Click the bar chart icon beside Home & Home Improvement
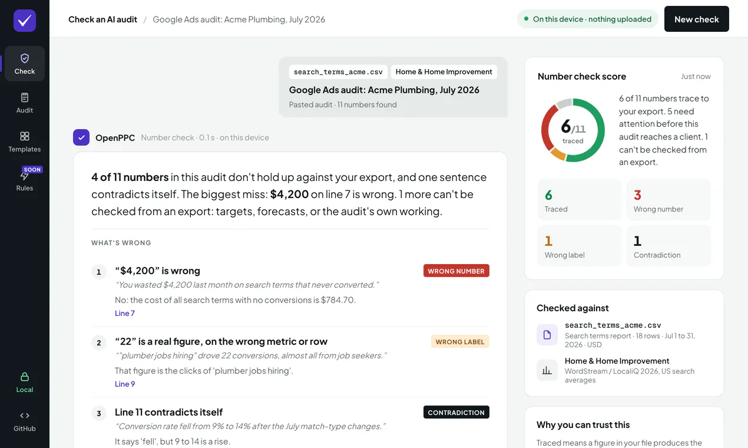 pos(547,370)
